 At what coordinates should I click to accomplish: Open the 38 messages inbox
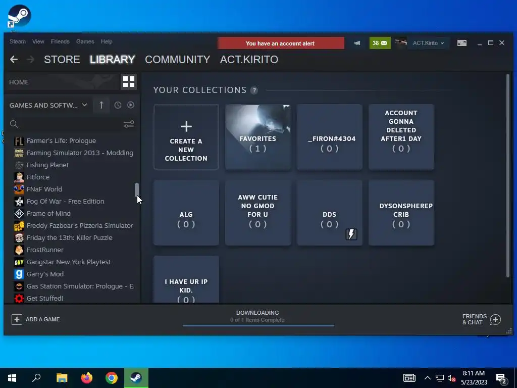[380, 43]
